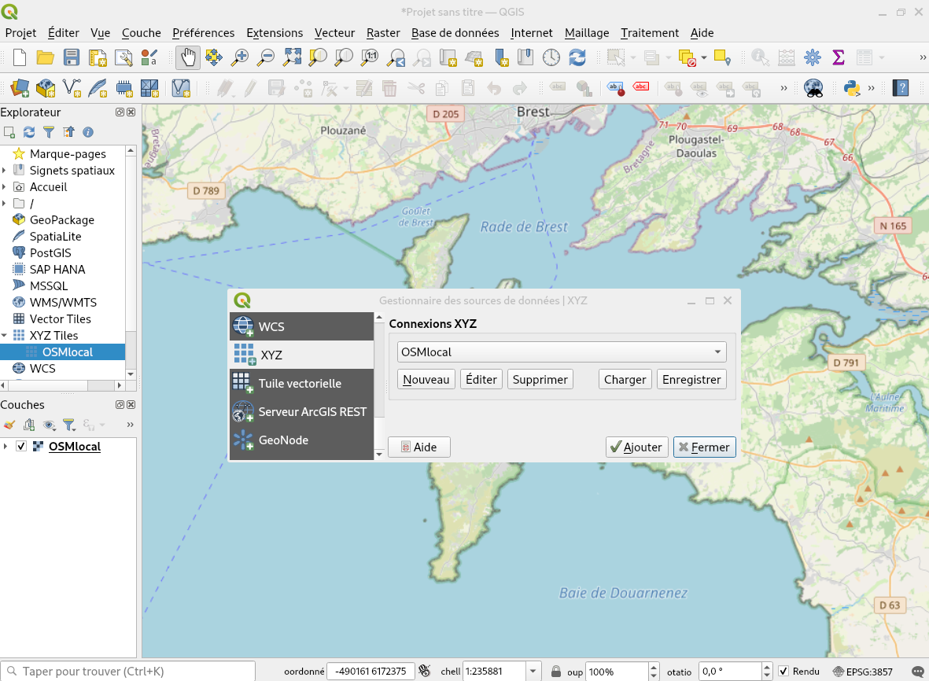Click the Ajouter button
Viewport: 929px width, 681px height.
click(x=637, y=447)
